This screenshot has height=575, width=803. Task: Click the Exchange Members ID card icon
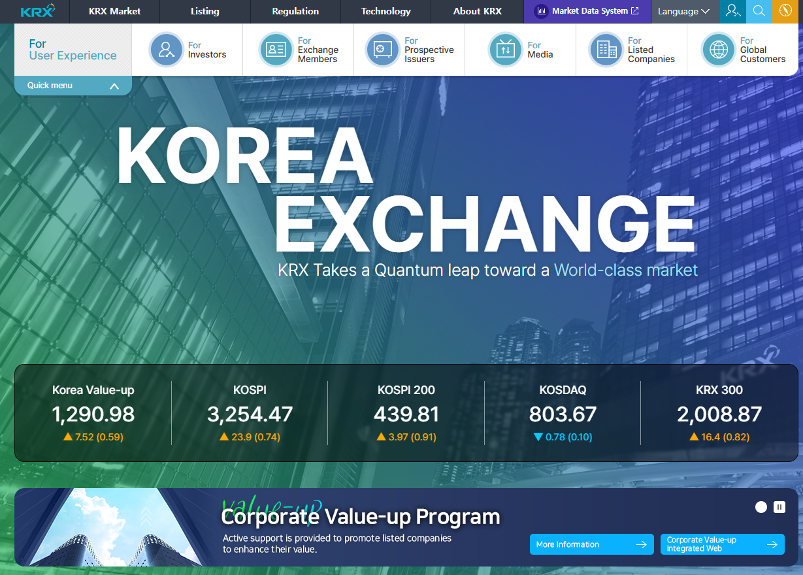coord(276,50)
